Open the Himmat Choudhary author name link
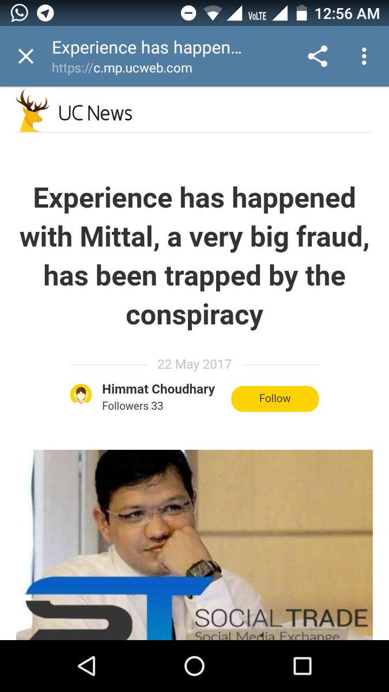The width and height of the screenshot is (389, 692). [x=158, y=389]
